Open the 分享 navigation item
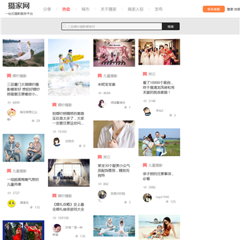 47,9
